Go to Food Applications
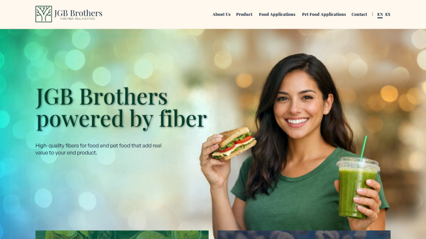This screenshot has width=426, height=239. point(277,14)
